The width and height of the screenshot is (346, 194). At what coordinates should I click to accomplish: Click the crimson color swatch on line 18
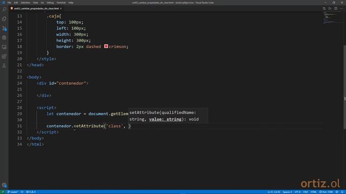pyautogui.click(x=106, y=46)
